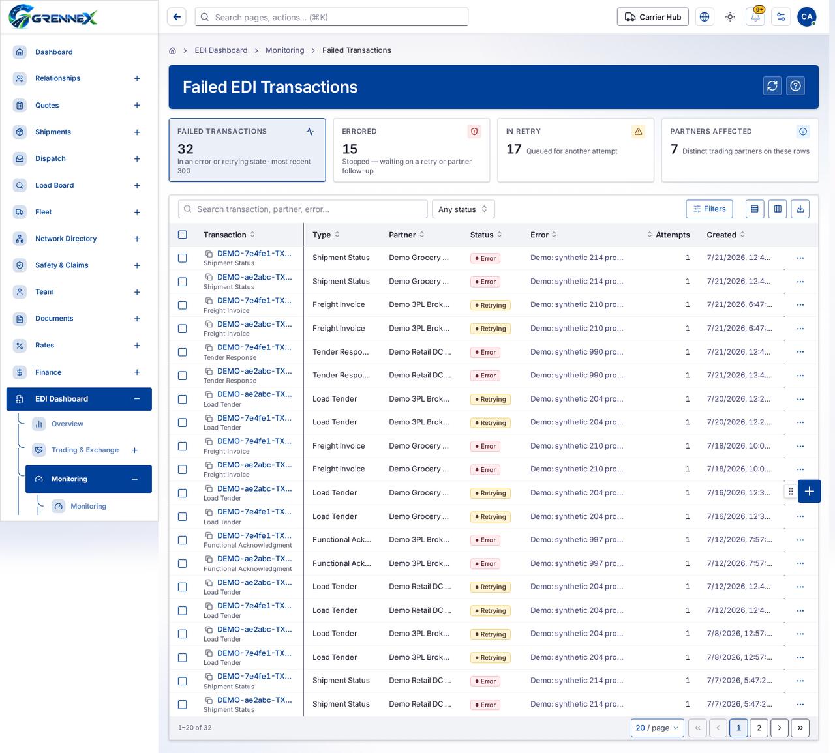
Task: Open the 20 / page size dropdown
Action: pos(657,728)
